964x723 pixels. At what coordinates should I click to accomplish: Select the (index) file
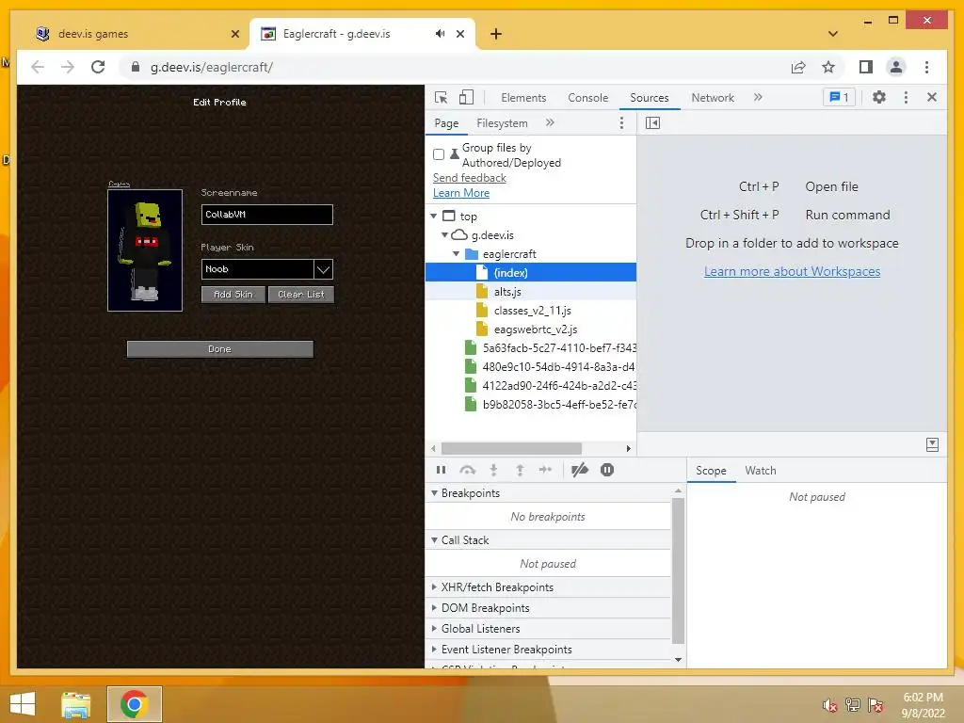click(531, 272)
